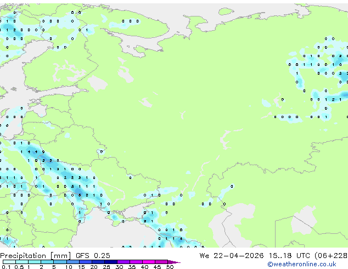
Task: Click the "0.1" legend scale label
Action: (7, 267)
